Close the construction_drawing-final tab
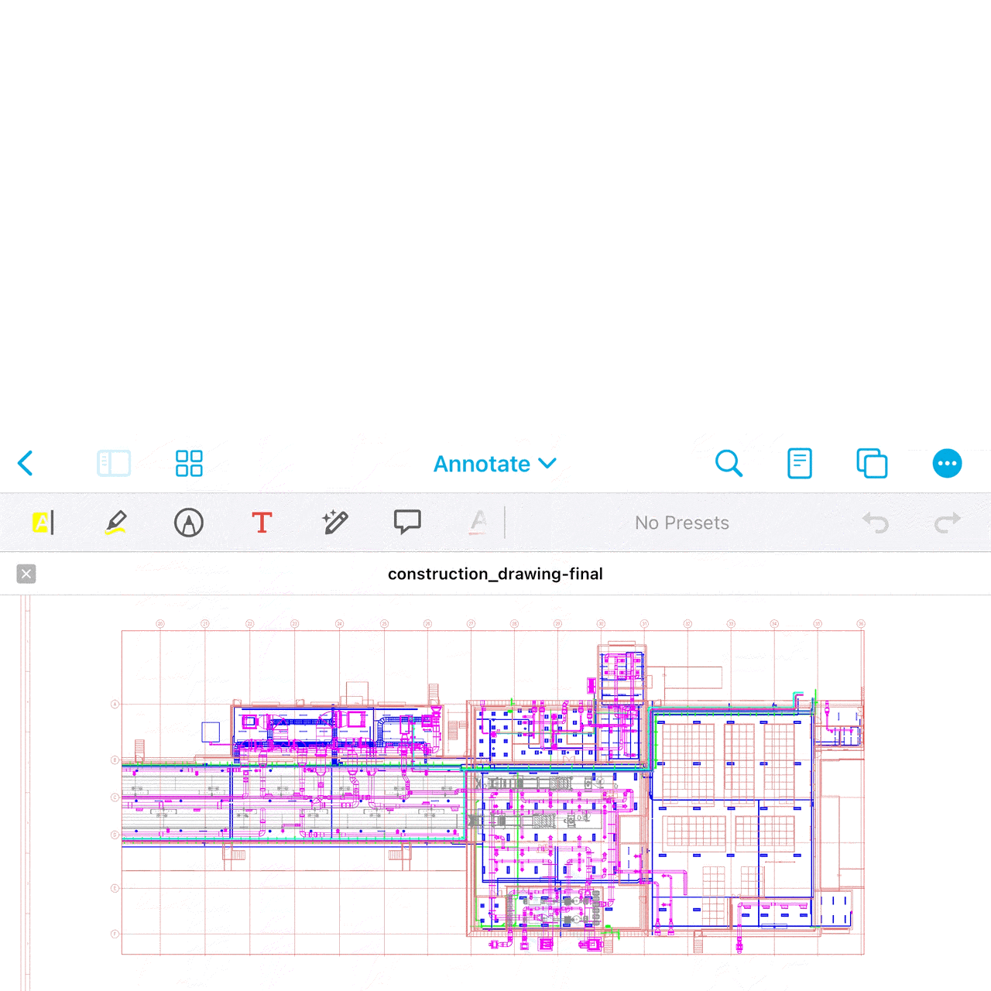Viewport: 991px width, 991px height. point(26,574)
